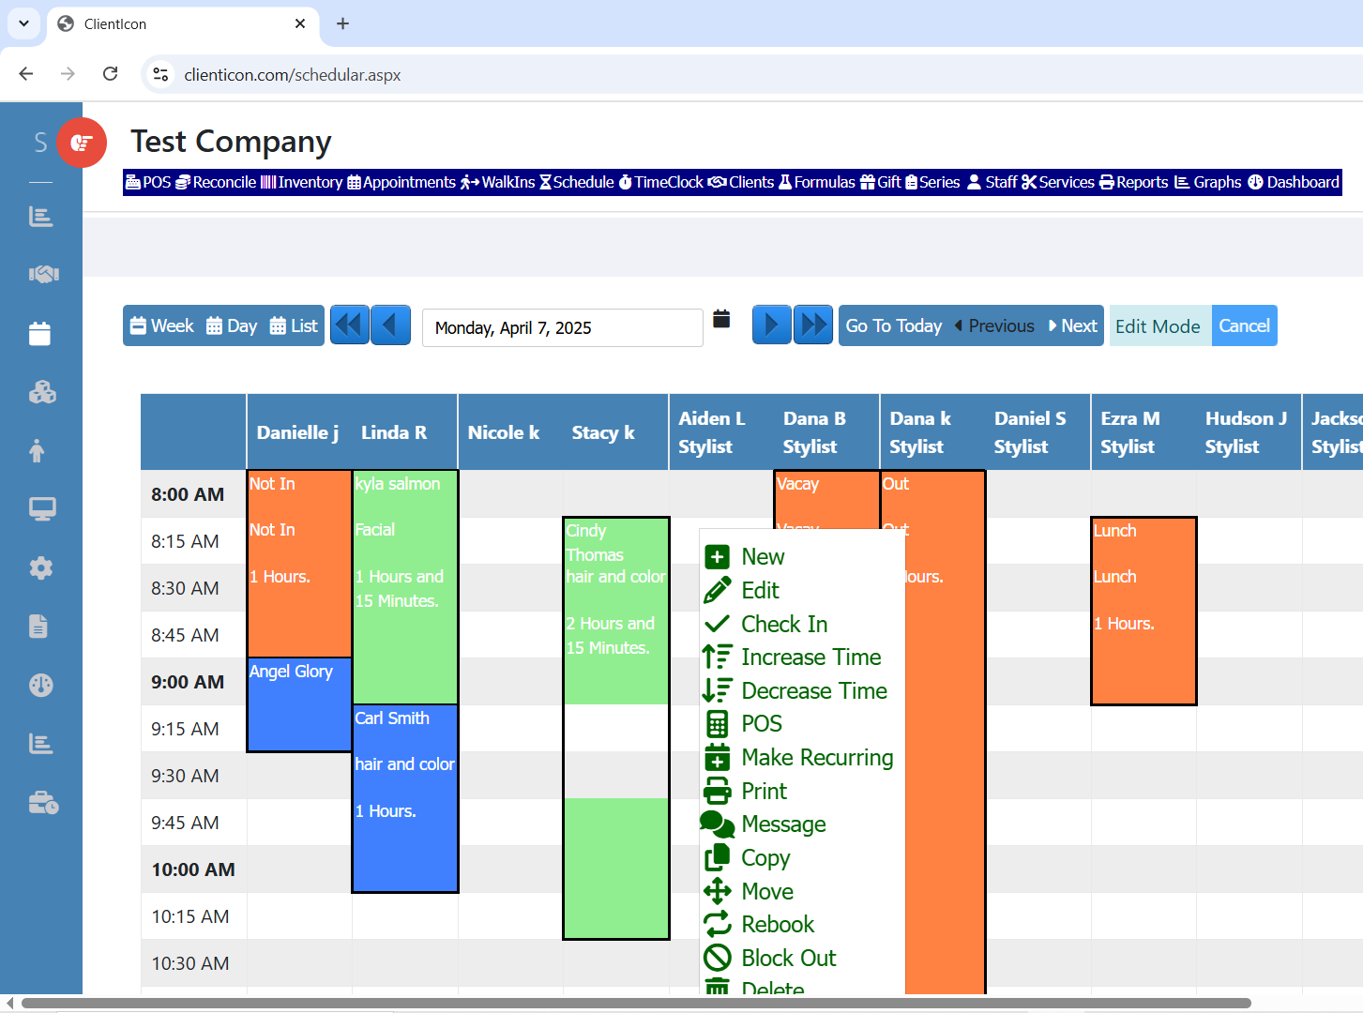
Task: Click the double right arrow fast-forward button
Action: click(813, 325)
